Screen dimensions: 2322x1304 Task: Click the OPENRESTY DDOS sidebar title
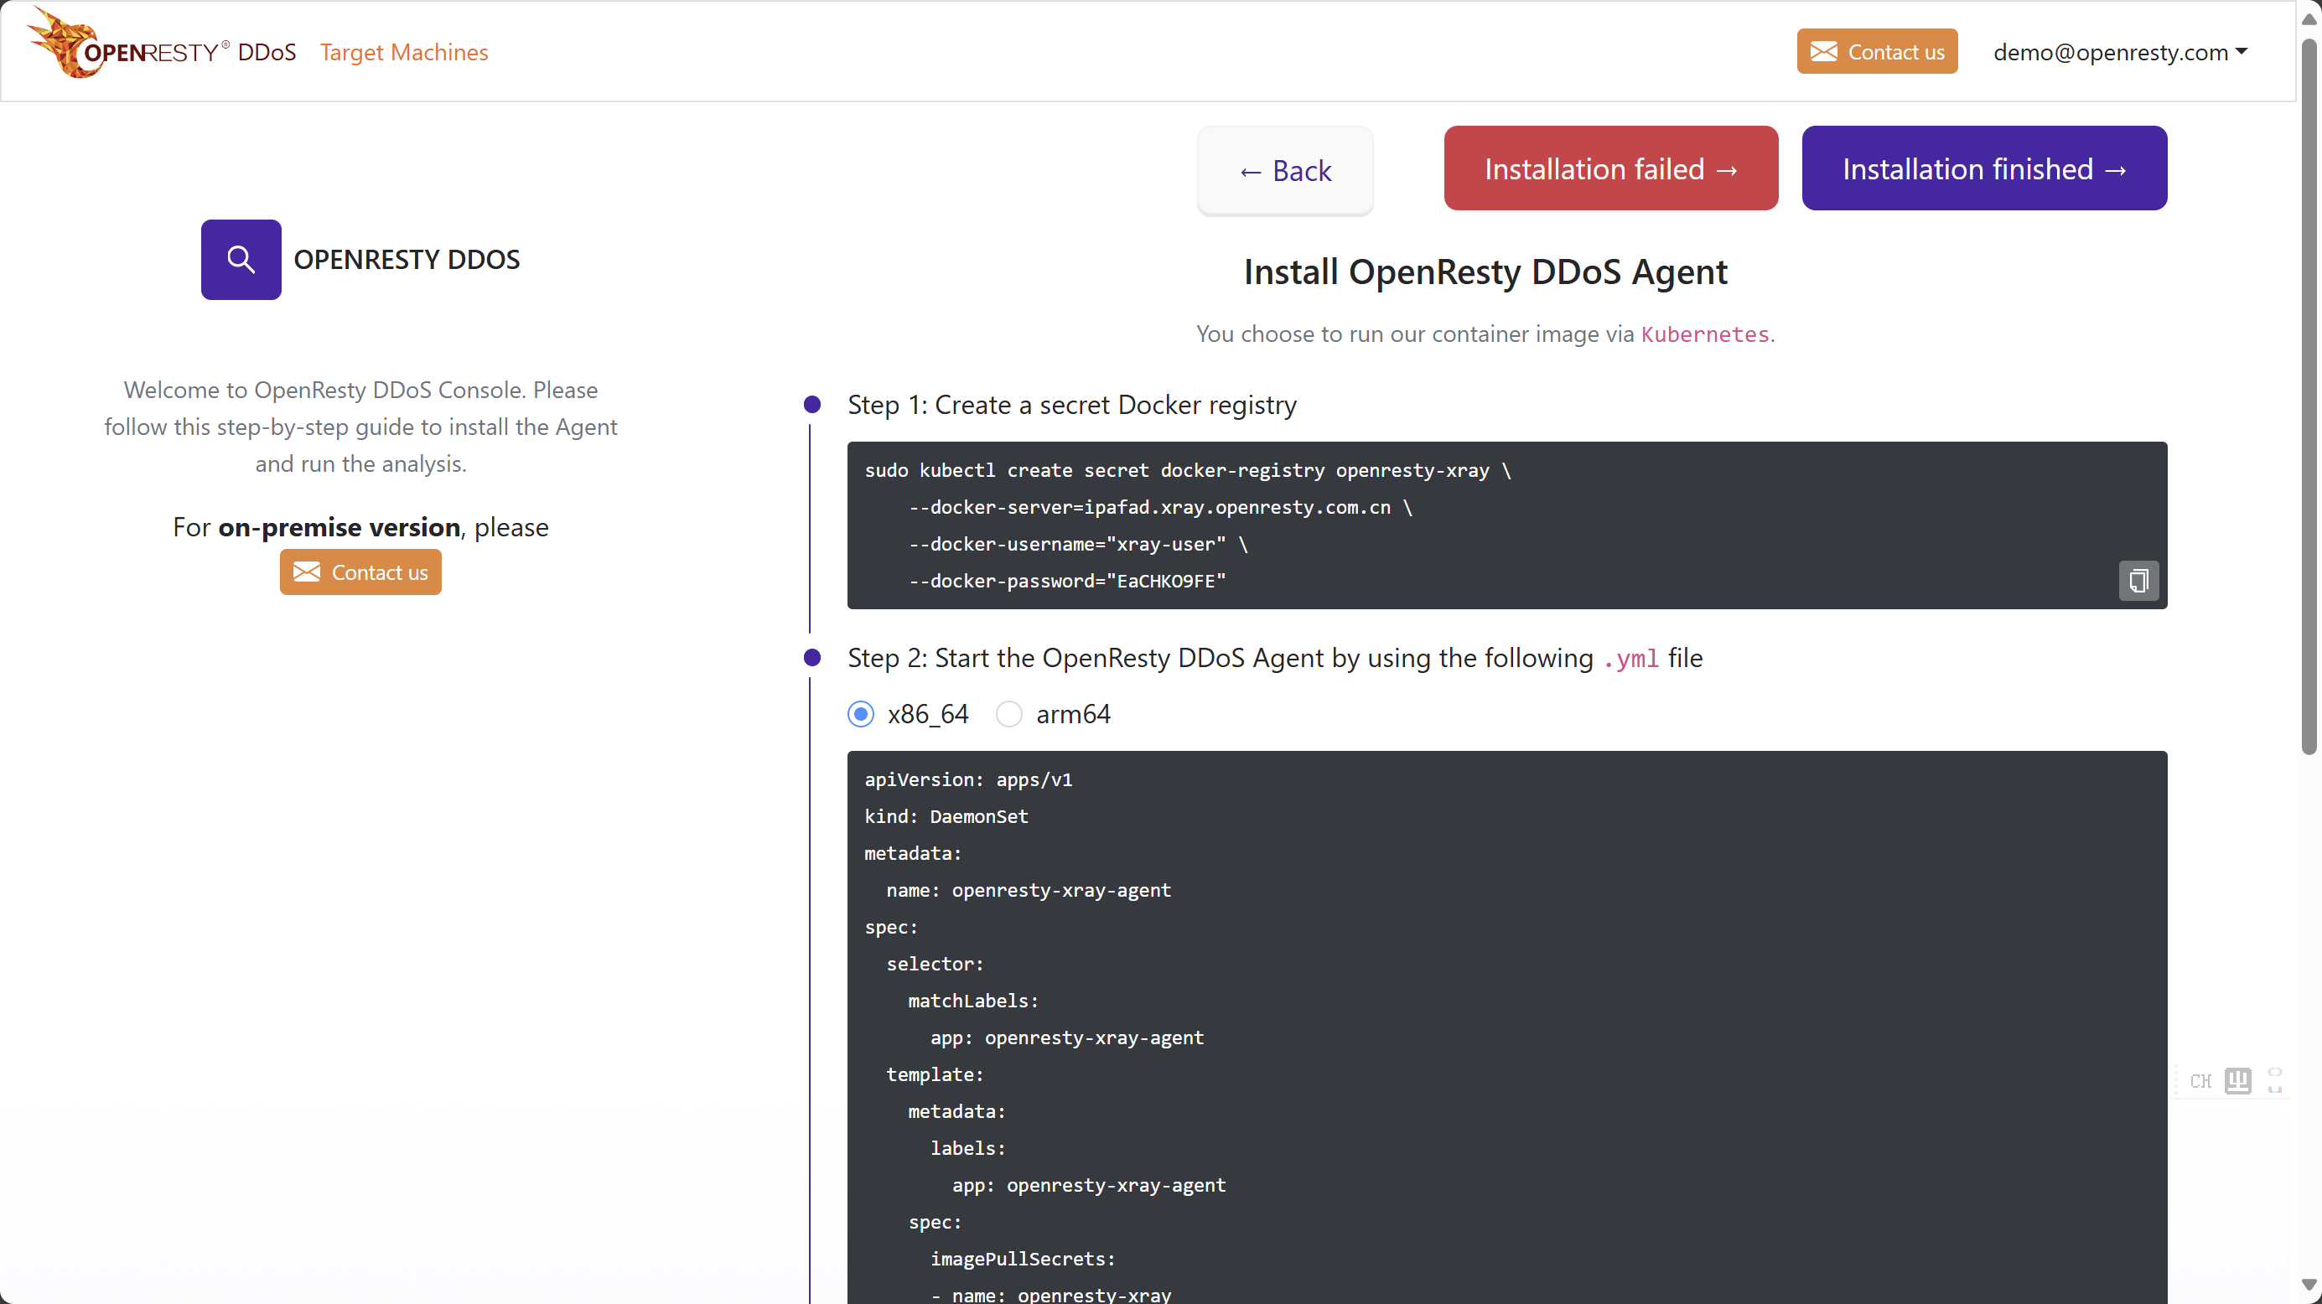click(x=407, y=260)
